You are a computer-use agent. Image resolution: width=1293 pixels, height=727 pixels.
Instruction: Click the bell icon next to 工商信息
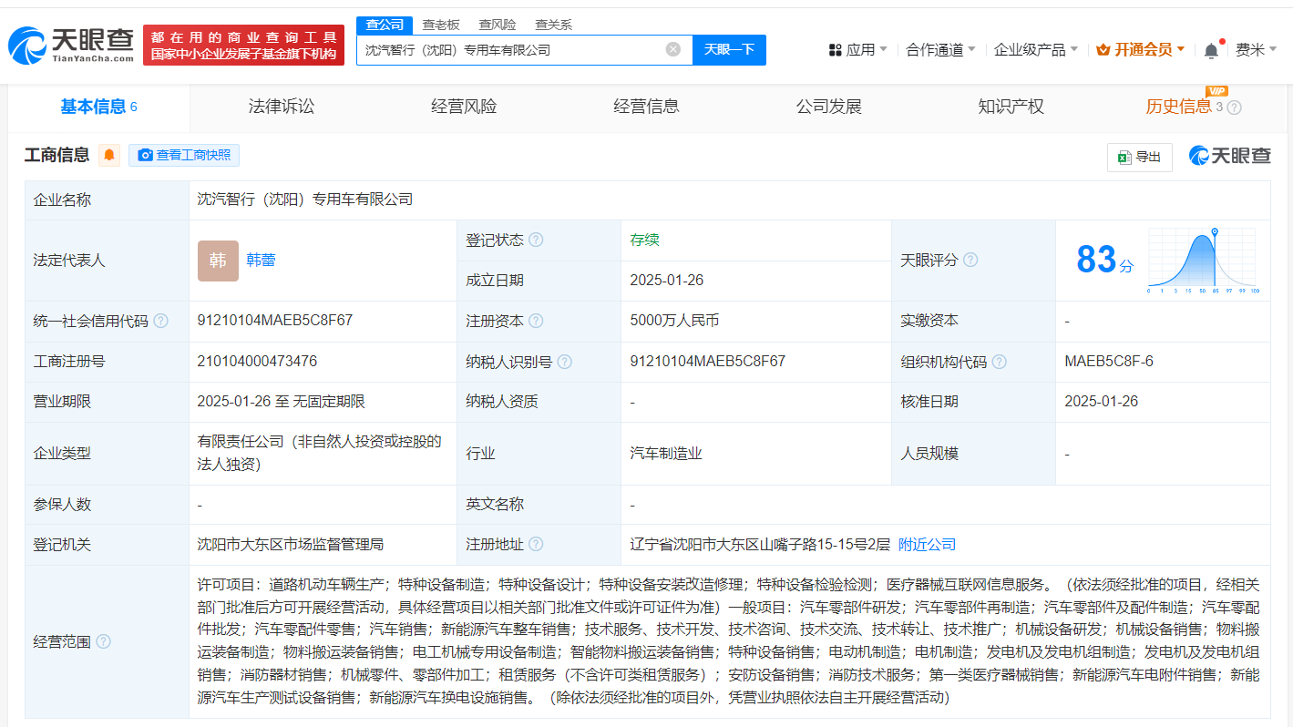tap(108, 155)
